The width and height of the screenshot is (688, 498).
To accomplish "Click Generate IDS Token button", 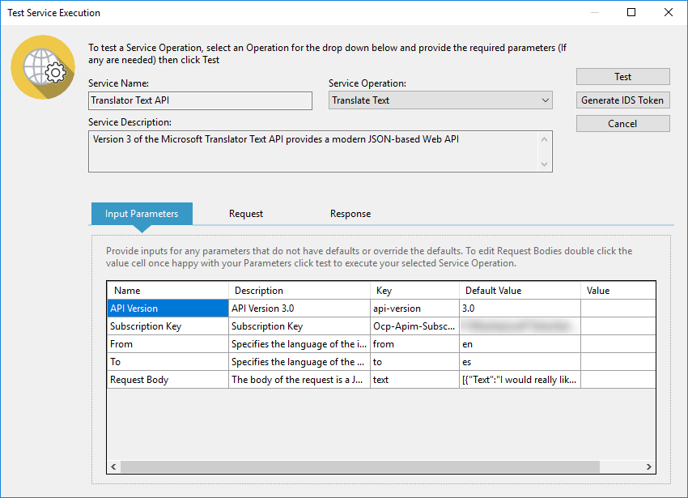I will coord(622,100).
